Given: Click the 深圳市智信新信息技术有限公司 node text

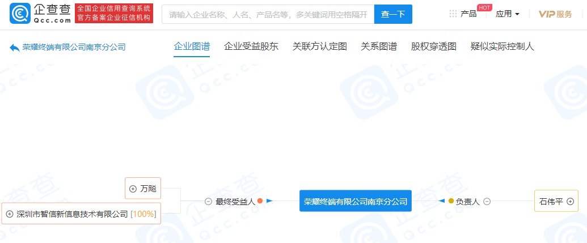Looking at the screenshot, I should (72, 214).
